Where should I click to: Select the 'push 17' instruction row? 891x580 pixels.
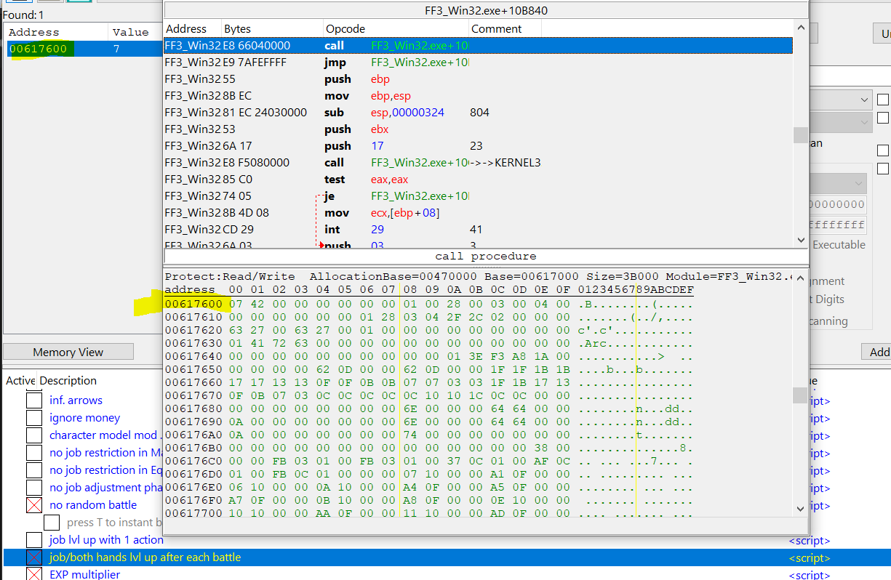point(478,146)
